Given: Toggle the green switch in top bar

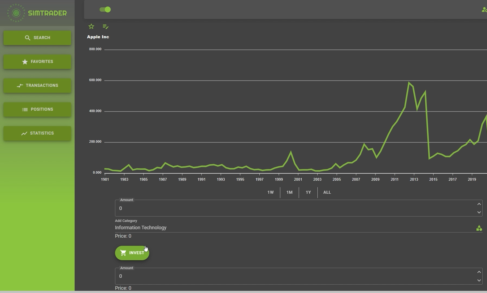Looking at the screenshot, I should (x=105, y=10).
